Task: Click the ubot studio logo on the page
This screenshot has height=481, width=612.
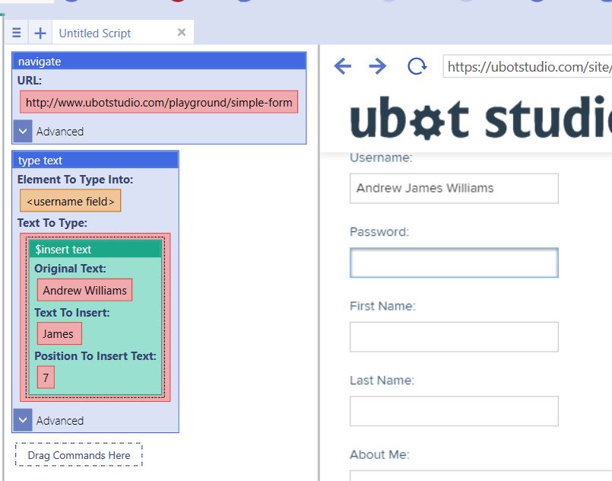Action: coord(480,118)
